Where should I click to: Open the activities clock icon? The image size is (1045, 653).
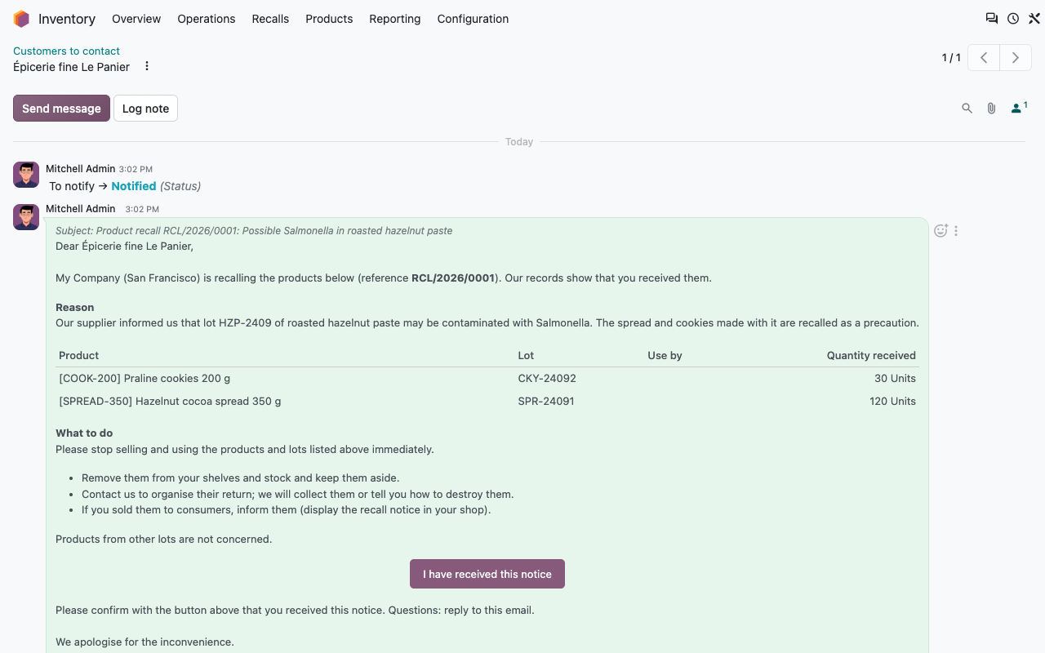point(1013,19)
